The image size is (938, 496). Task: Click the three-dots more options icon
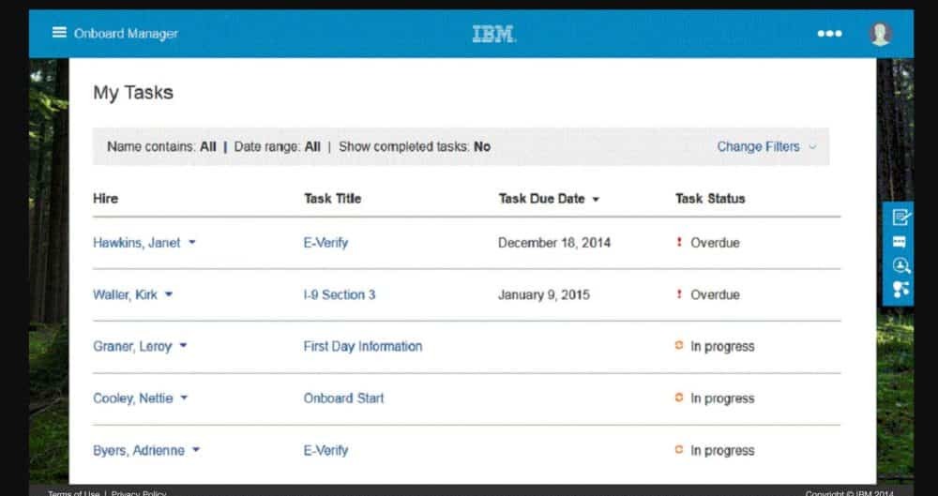click(829, 34)
